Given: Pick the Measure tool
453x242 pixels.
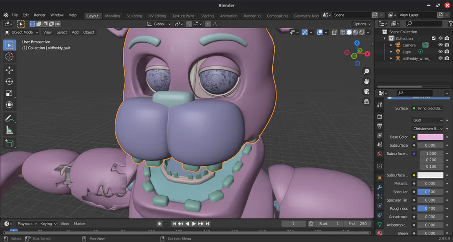Looking at the screenshot, I should (x=9, y=130).
